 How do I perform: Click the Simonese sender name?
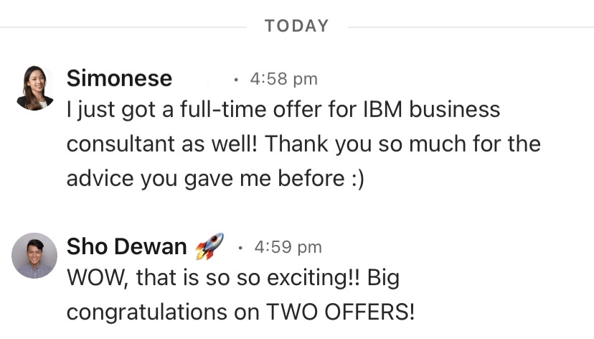click(x=119, y=78)
